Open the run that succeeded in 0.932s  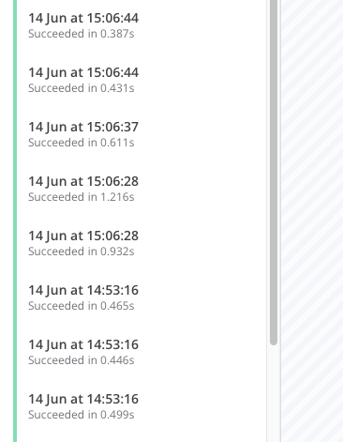142,243
